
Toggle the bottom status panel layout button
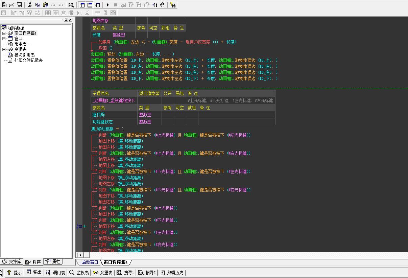tap(90, 5)
